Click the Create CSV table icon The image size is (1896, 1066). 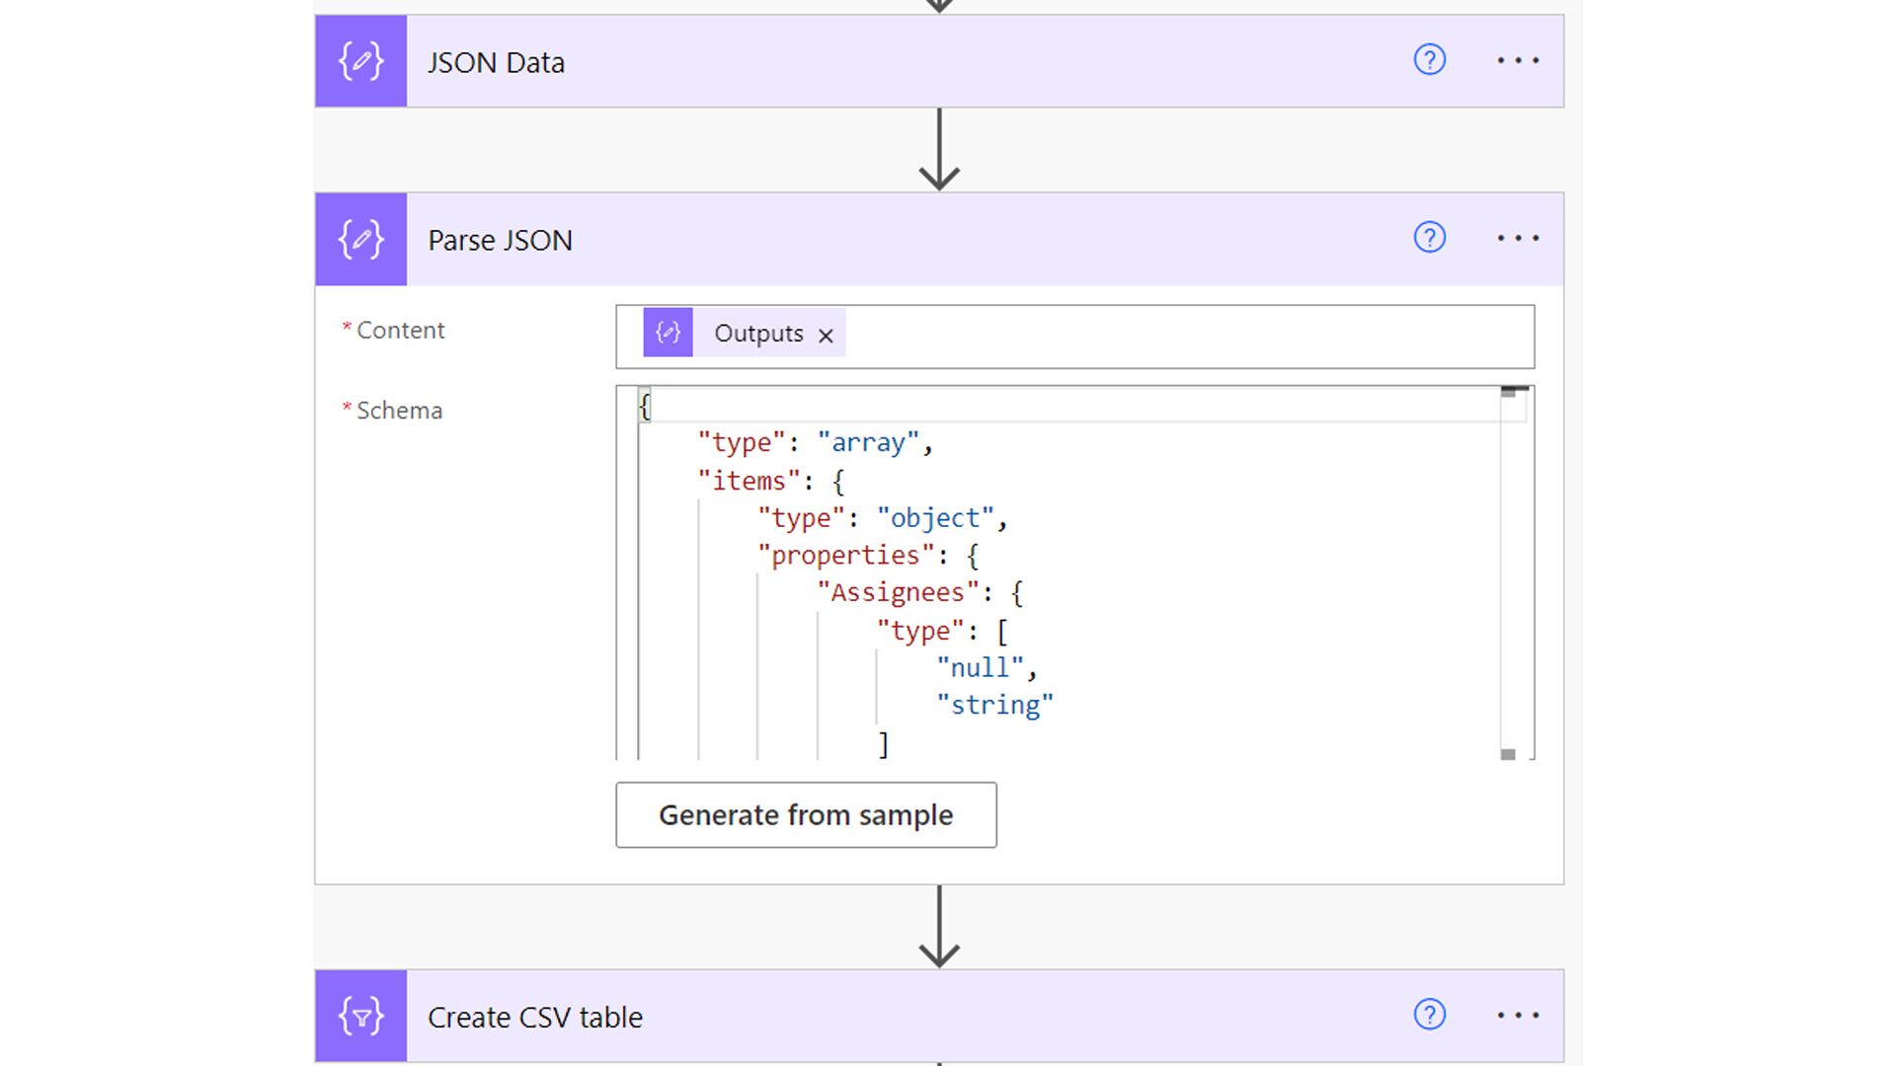coord(360,1016)
